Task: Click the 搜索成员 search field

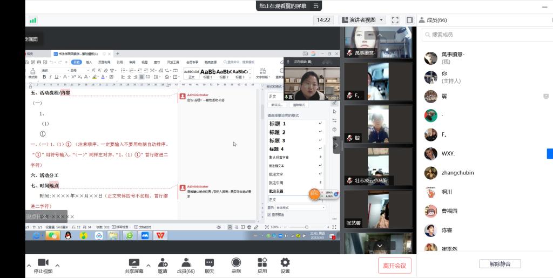Action: click(x=486, y=35)
